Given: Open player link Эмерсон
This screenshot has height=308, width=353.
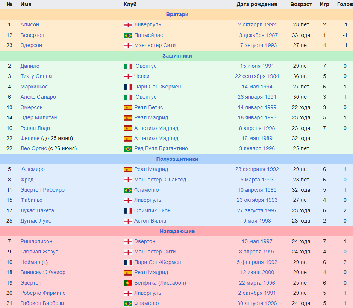Looking at the screenshot, I should 32,107.
